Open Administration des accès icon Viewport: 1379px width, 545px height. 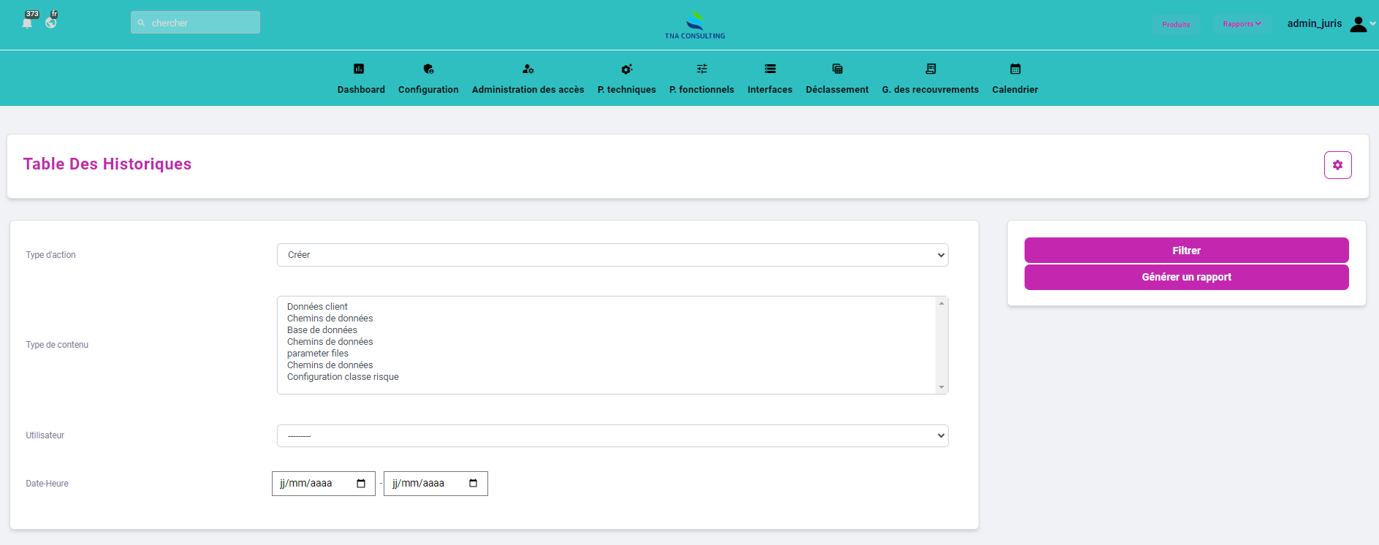tap(528, 69)
